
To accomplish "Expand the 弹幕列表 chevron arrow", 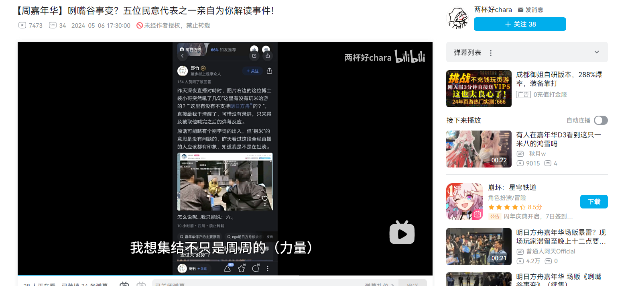I will pyautogui.click(x=597, y=52).
